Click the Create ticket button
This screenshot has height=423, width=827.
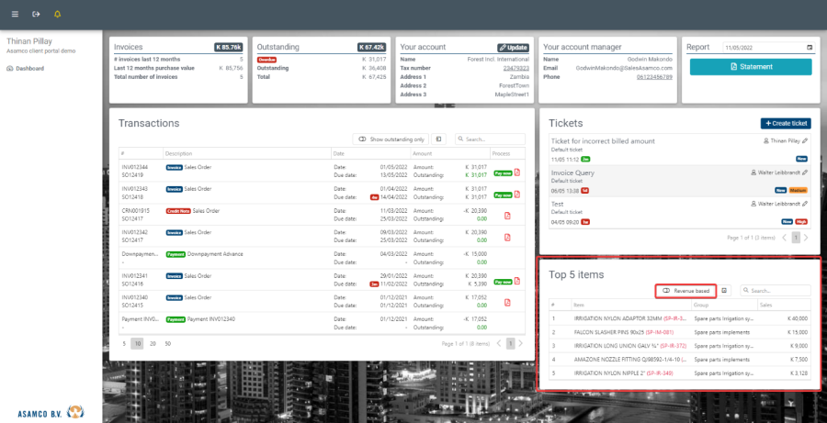click(x=786, y=123)
